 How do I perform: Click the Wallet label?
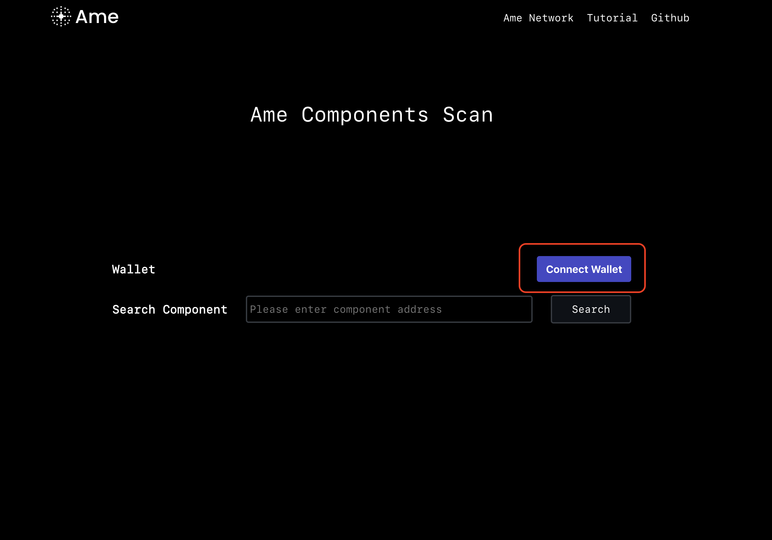point(134,269)
